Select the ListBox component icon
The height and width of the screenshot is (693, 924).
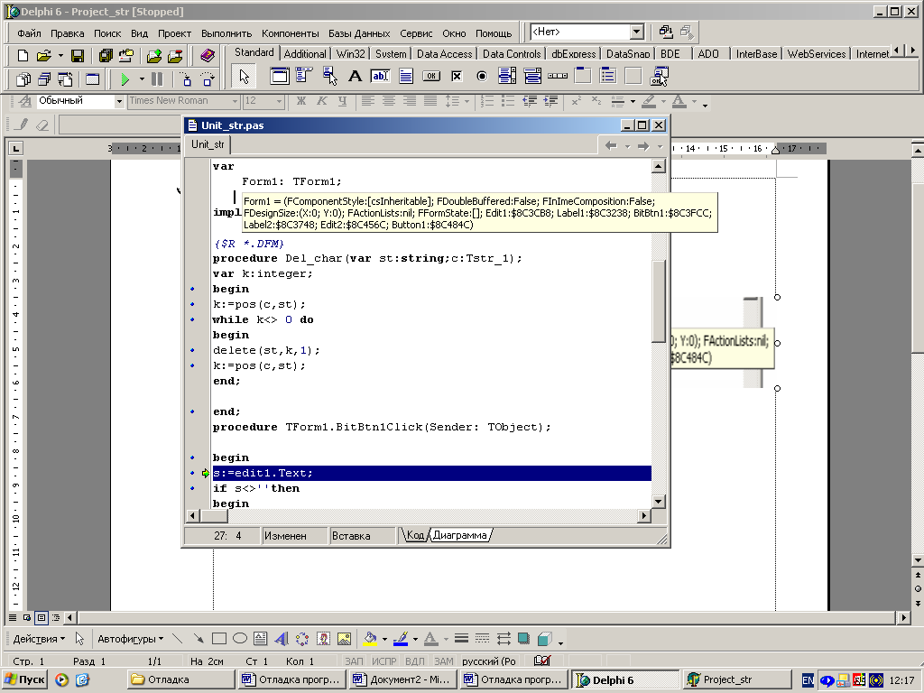pos(507,76)
